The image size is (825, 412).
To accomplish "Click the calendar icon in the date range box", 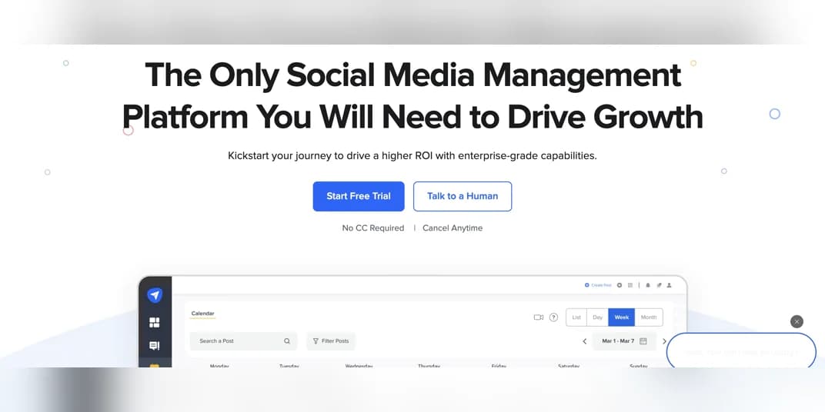I will pos(643,341).
